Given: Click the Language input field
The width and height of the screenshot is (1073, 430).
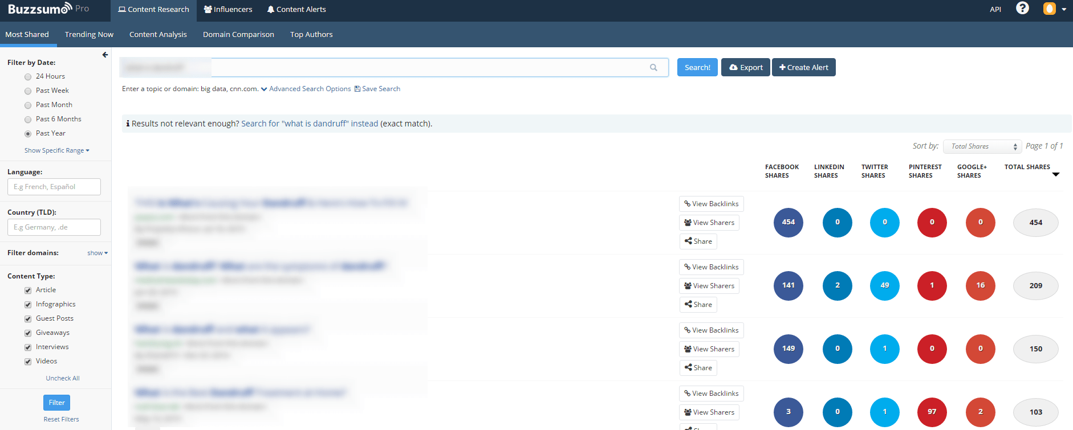Looking at the screenshot, I should 54,187.
